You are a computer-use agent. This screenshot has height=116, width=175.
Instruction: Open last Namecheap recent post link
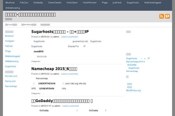click(x=132, y=71)
